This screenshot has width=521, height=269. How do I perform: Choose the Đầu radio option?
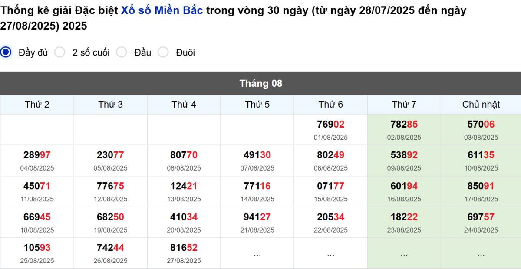[x=122, y=52]
